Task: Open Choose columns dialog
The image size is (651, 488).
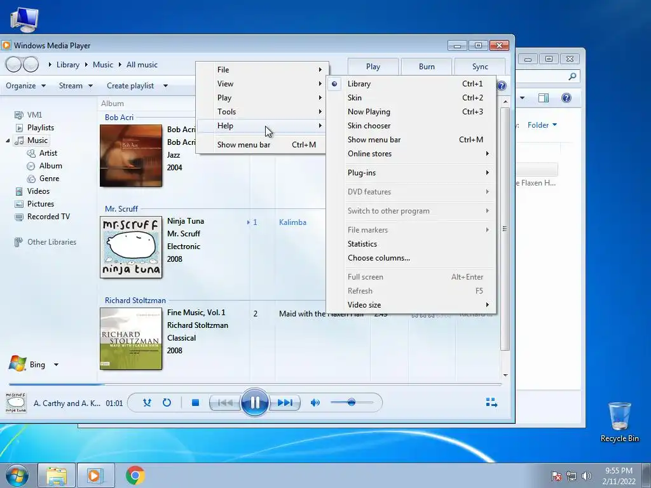Action: point(411,258)
